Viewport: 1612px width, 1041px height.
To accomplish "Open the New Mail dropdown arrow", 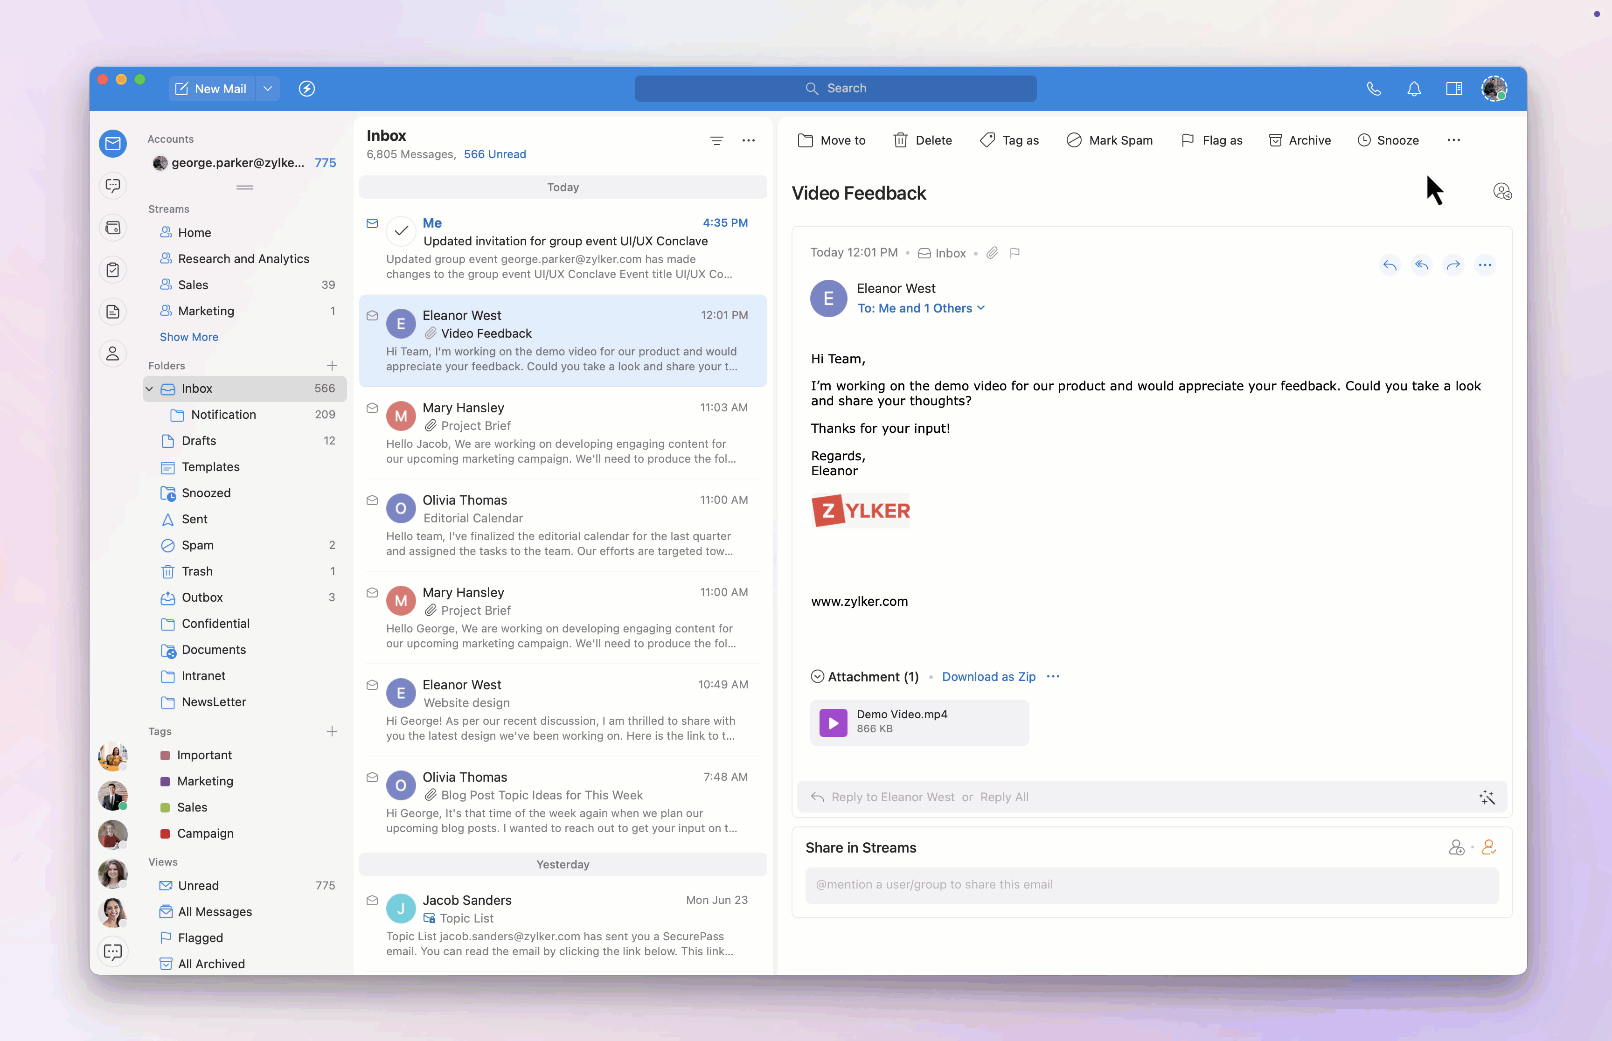I will [x=268, y=89].
